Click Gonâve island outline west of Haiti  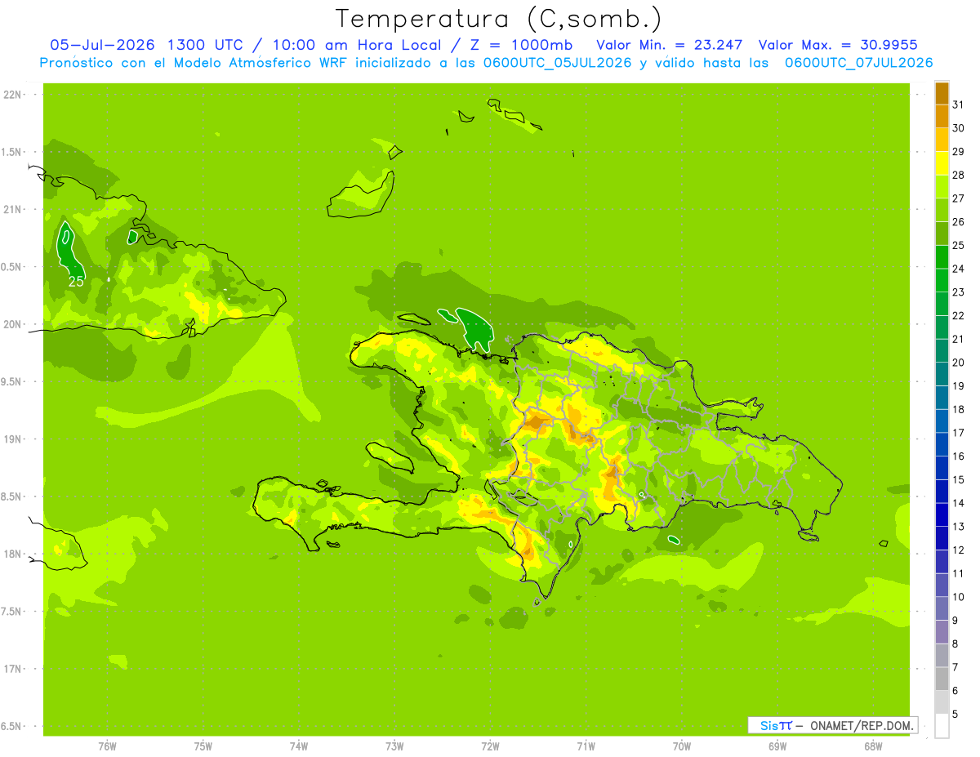(390, 456)
